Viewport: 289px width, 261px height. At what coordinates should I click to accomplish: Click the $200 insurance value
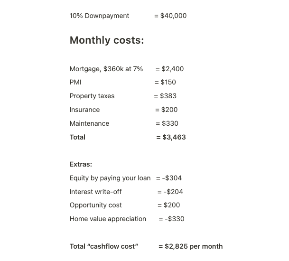click(x=169, y=110)
